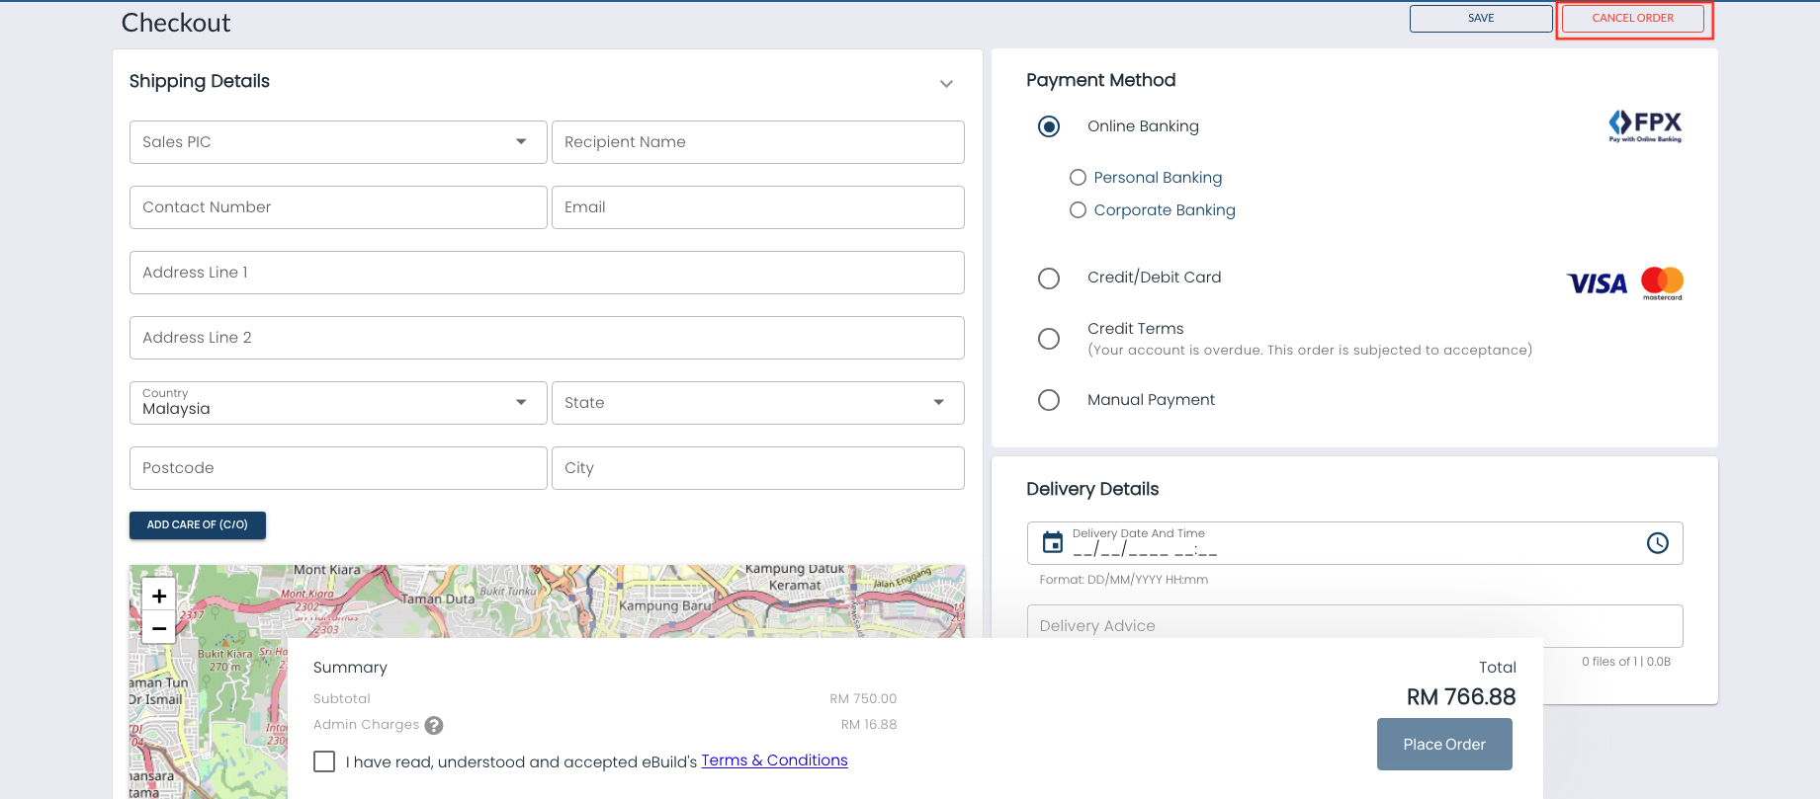Click the Visa card logo
Image resolution: width=1820 pixels, height=799 pixels.
point(1597,283)
